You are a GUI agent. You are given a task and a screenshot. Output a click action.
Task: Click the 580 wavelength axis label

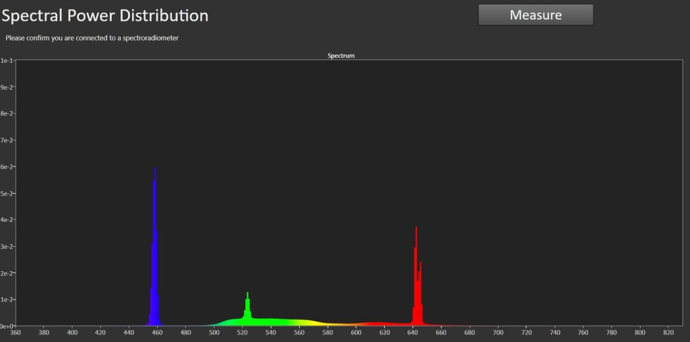tap(328, 333)
